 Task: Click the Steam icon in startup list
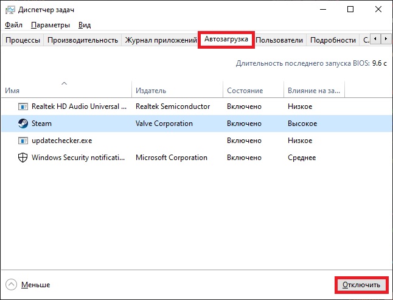point(23,124)
